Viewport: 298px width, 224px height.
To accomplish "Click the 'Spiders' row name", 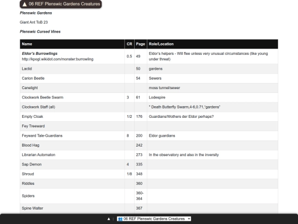I will point(28,196).
